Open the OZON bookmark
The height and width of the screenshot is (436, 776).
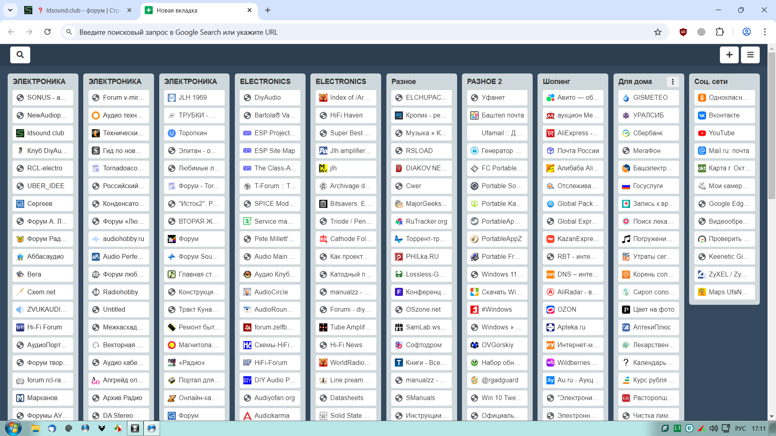tap(573, 310)
